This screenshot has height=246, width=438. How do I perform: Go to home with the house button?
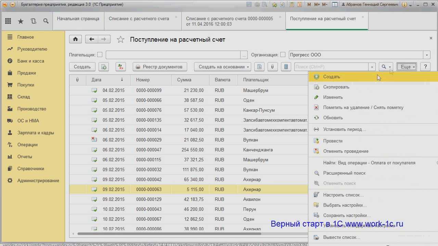coord(75,39)
